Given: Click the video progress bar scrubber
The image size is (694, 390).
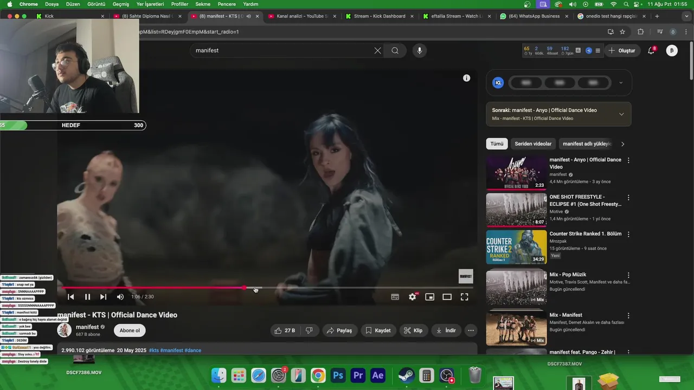Looking at the screenshot, I should point(245,288).
